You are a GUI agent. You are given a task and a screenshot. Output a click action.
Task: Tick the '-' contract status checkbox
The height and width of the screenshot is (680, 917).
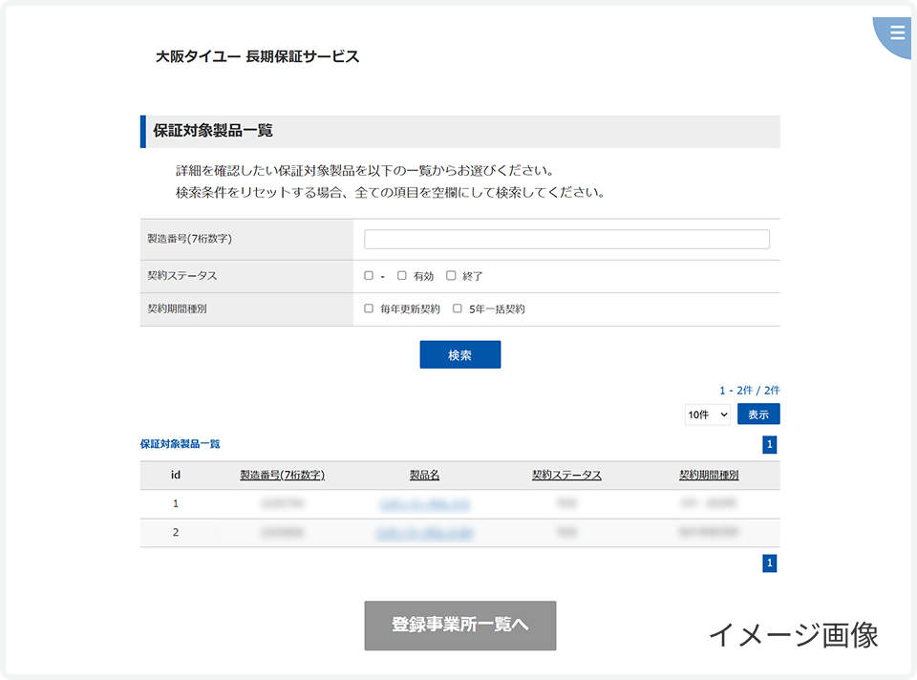pyautogui.click(x=369, y=276)
